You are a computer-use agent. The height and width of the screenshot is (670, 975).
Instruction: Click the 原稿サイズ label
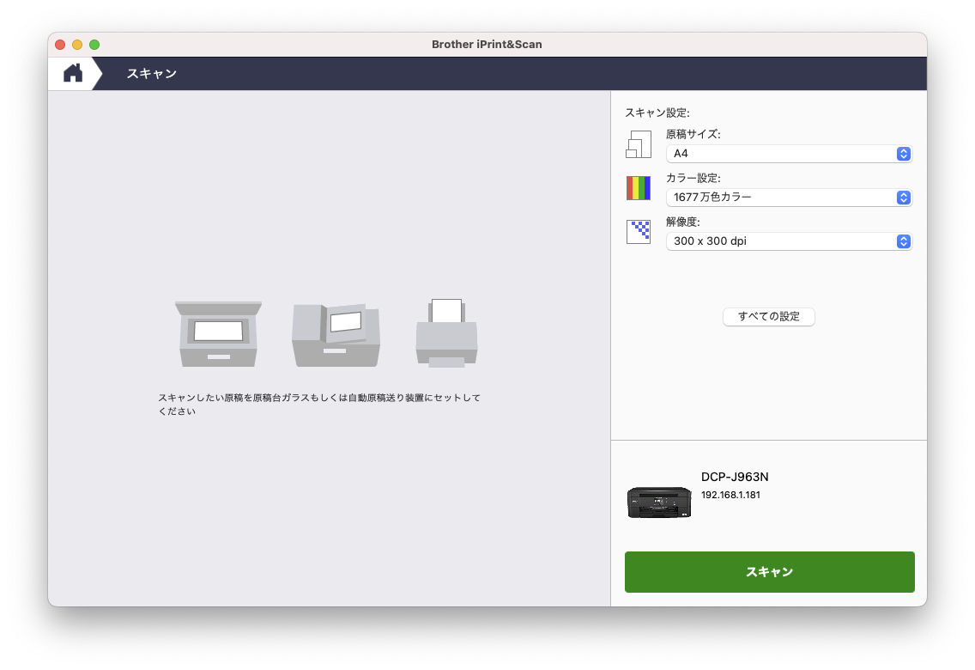[x=693, y=134]
